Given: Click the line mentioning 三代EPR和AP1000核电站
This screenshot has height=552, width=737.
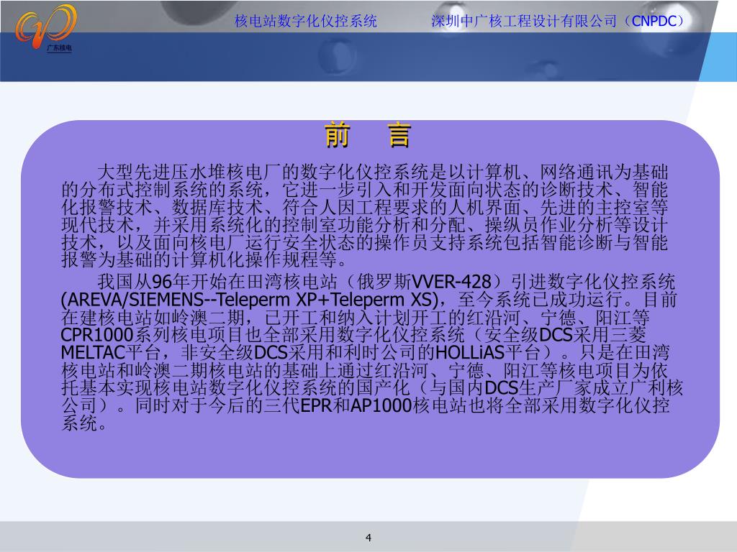Looking at the screenshot, I should [366, 405].
